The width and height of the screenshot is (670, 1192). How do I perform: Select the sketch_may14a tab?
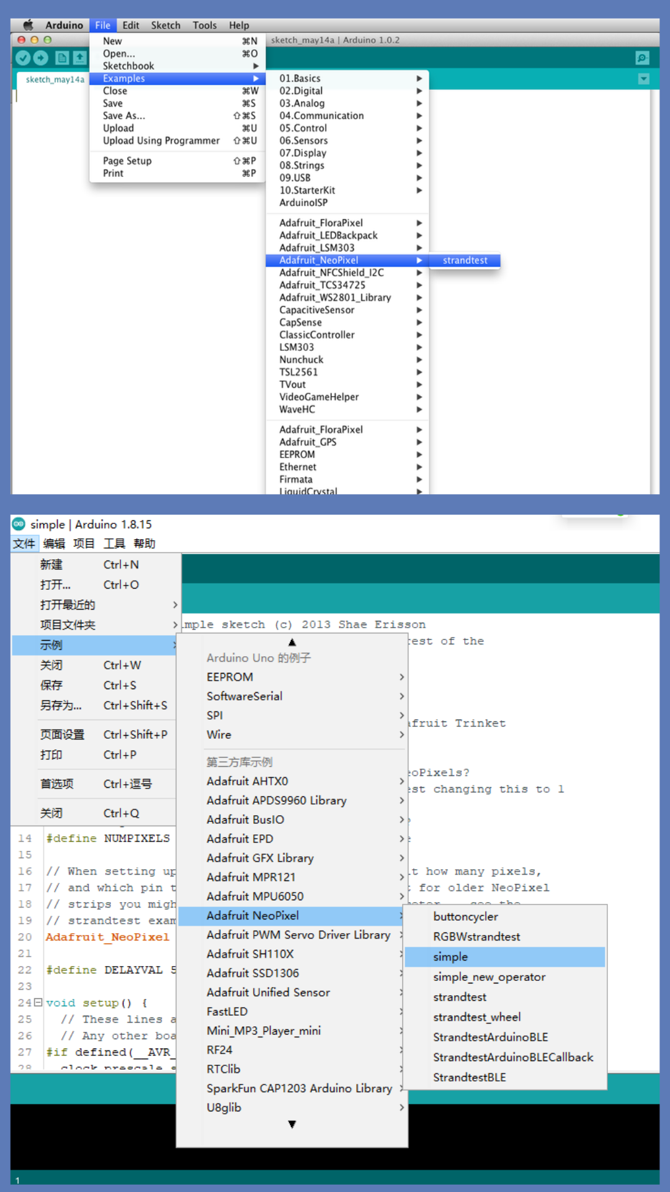click(55, 79)
